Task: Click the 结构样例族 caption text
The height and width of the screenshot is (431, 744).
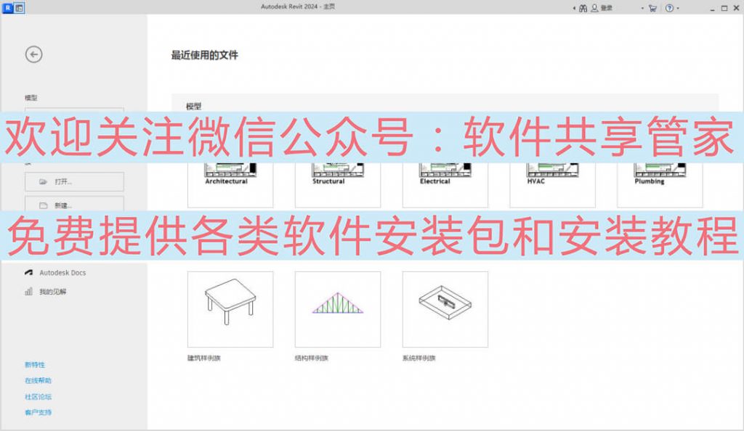Action: (x=312, y=358)
